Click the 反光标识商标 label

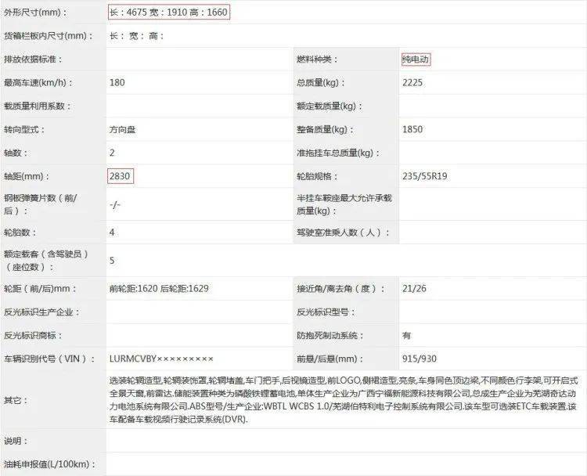click(x=33, y=336)
